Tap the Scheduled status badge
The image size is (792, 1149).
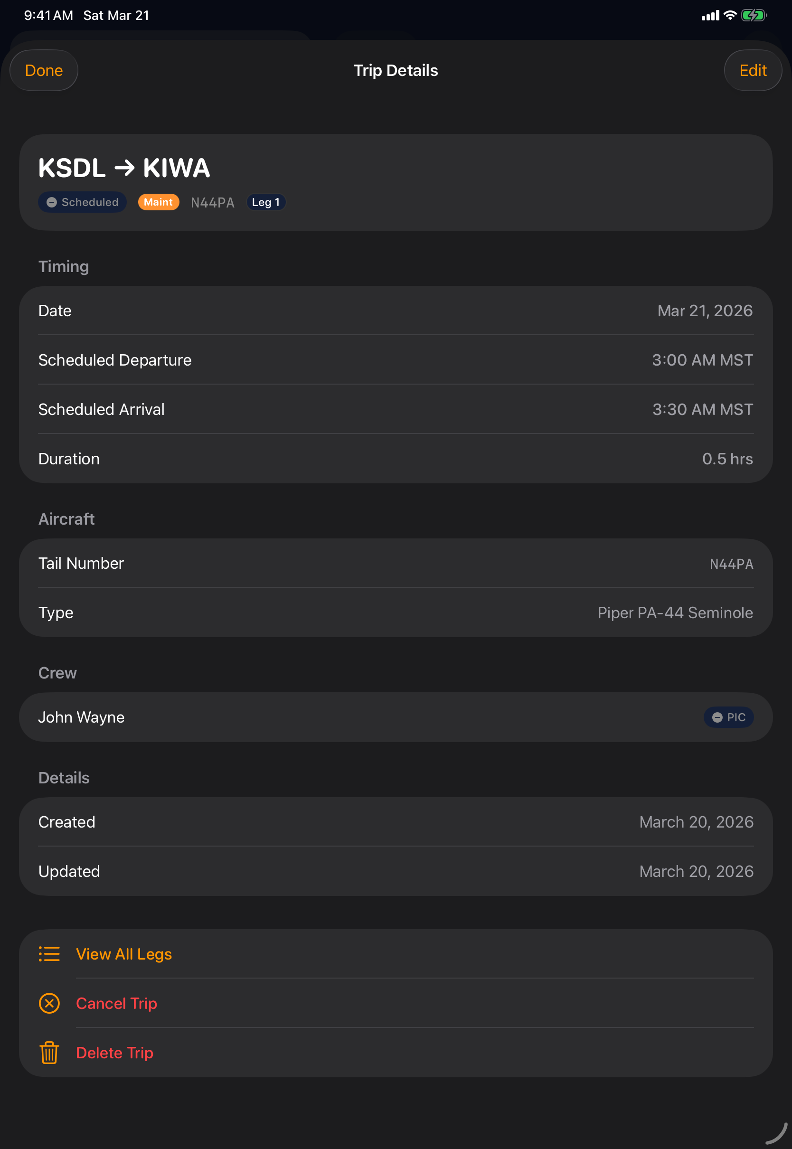tap(82, 202)
